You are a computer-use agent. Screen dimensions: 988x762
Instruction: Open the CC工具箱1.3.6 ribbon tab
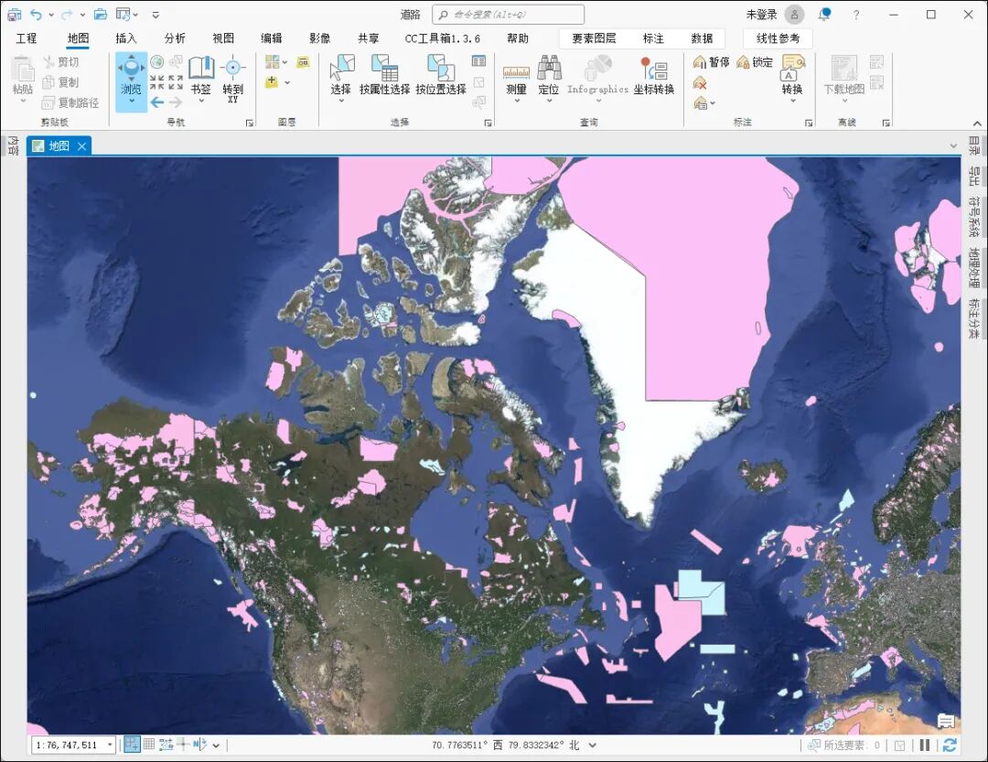443,38
